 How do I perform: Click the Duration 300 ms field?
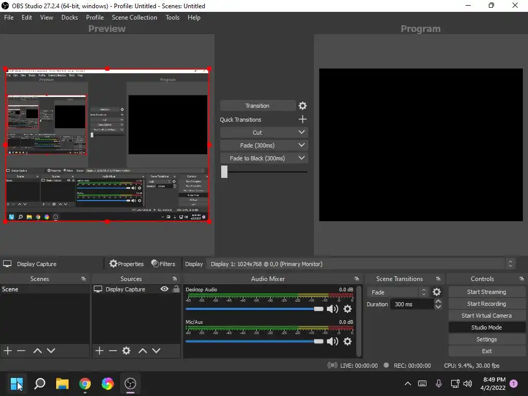tap(412, 304)
